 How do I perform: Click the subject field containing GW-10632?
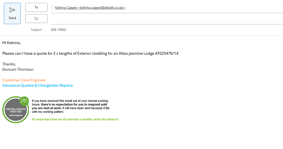pos(59,30)
